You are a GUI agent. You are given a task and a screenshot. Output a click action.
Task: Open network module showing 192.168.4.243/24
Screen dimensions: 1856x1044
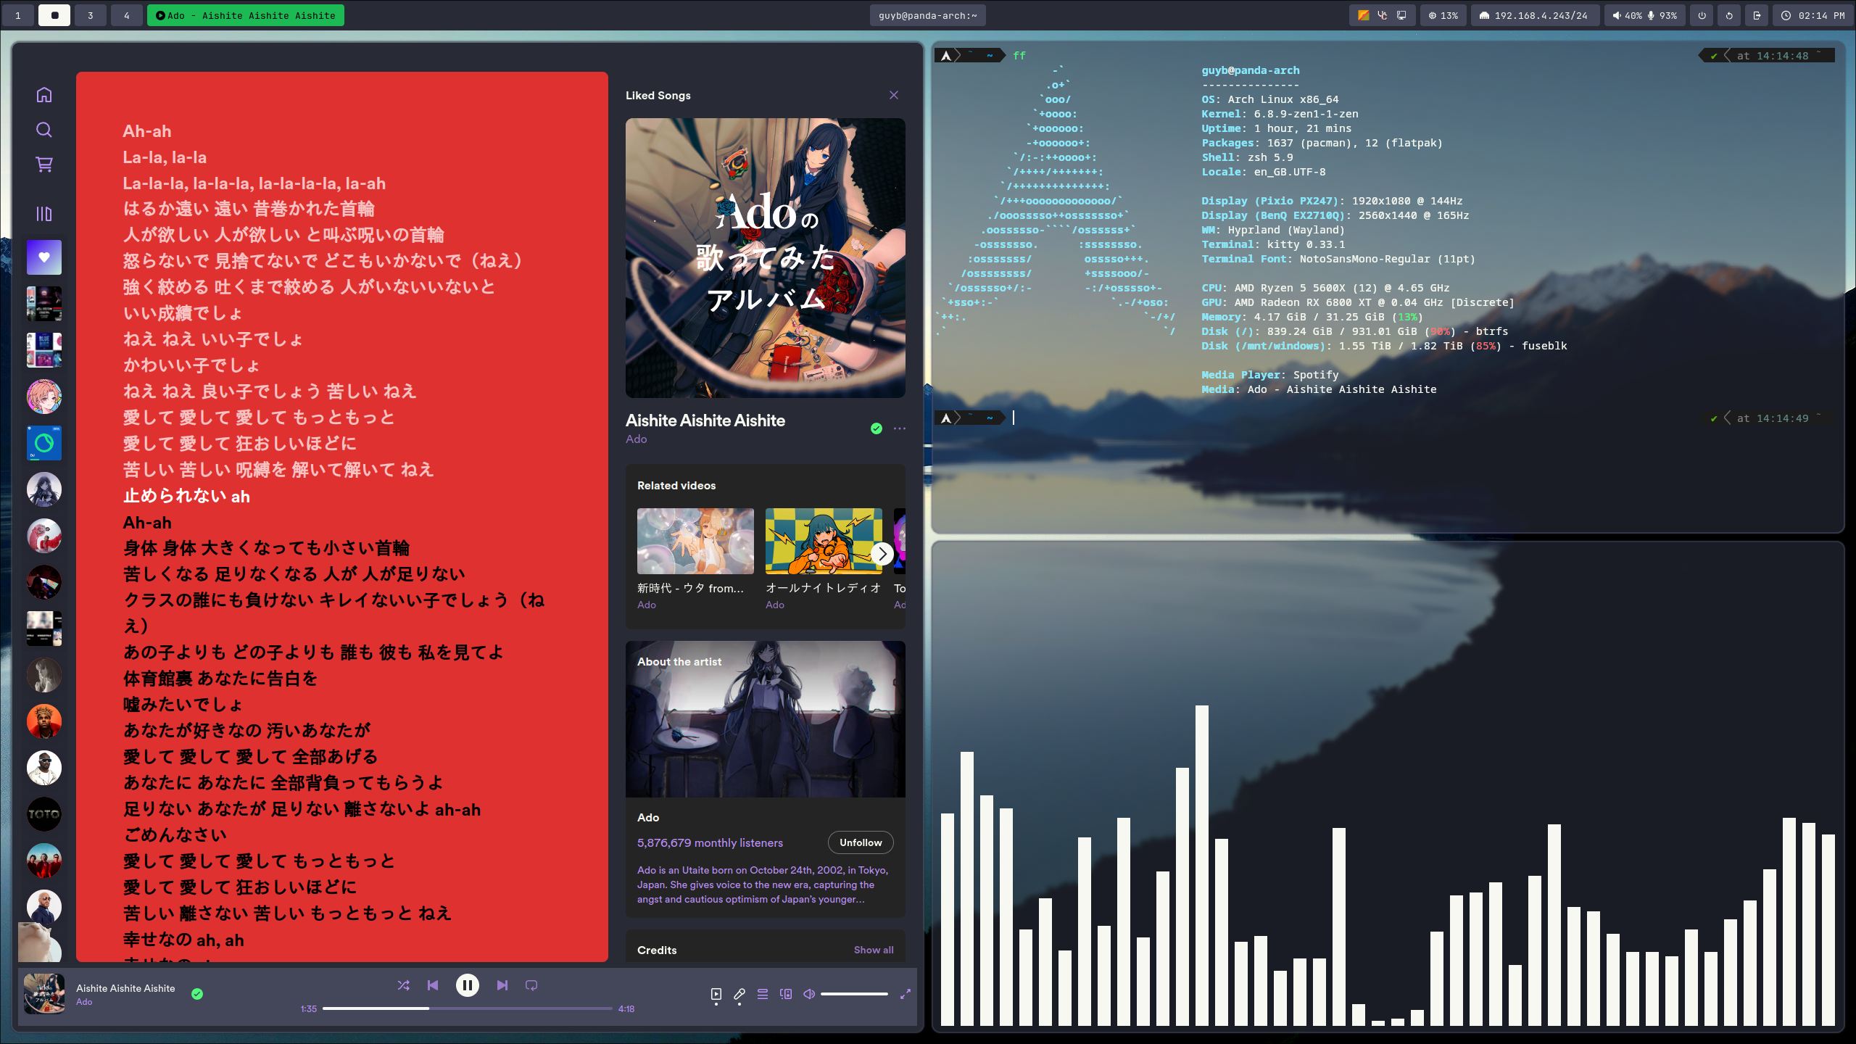(1534, 15)
